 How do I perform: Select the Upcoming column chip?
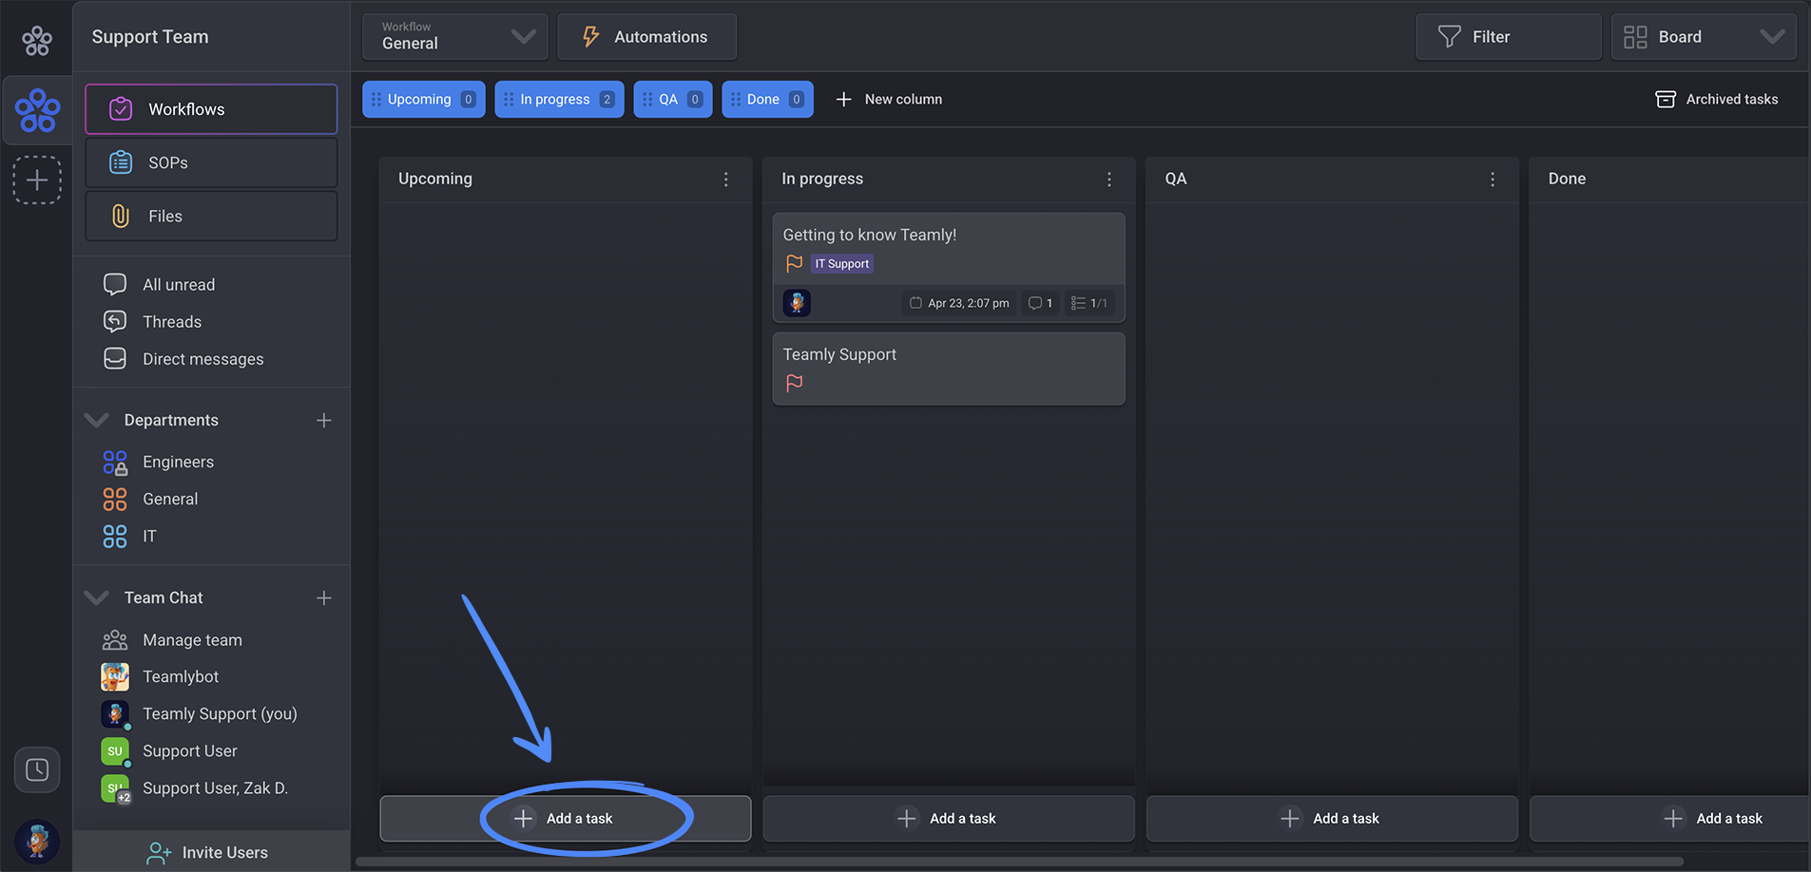(x=424, y=99)
